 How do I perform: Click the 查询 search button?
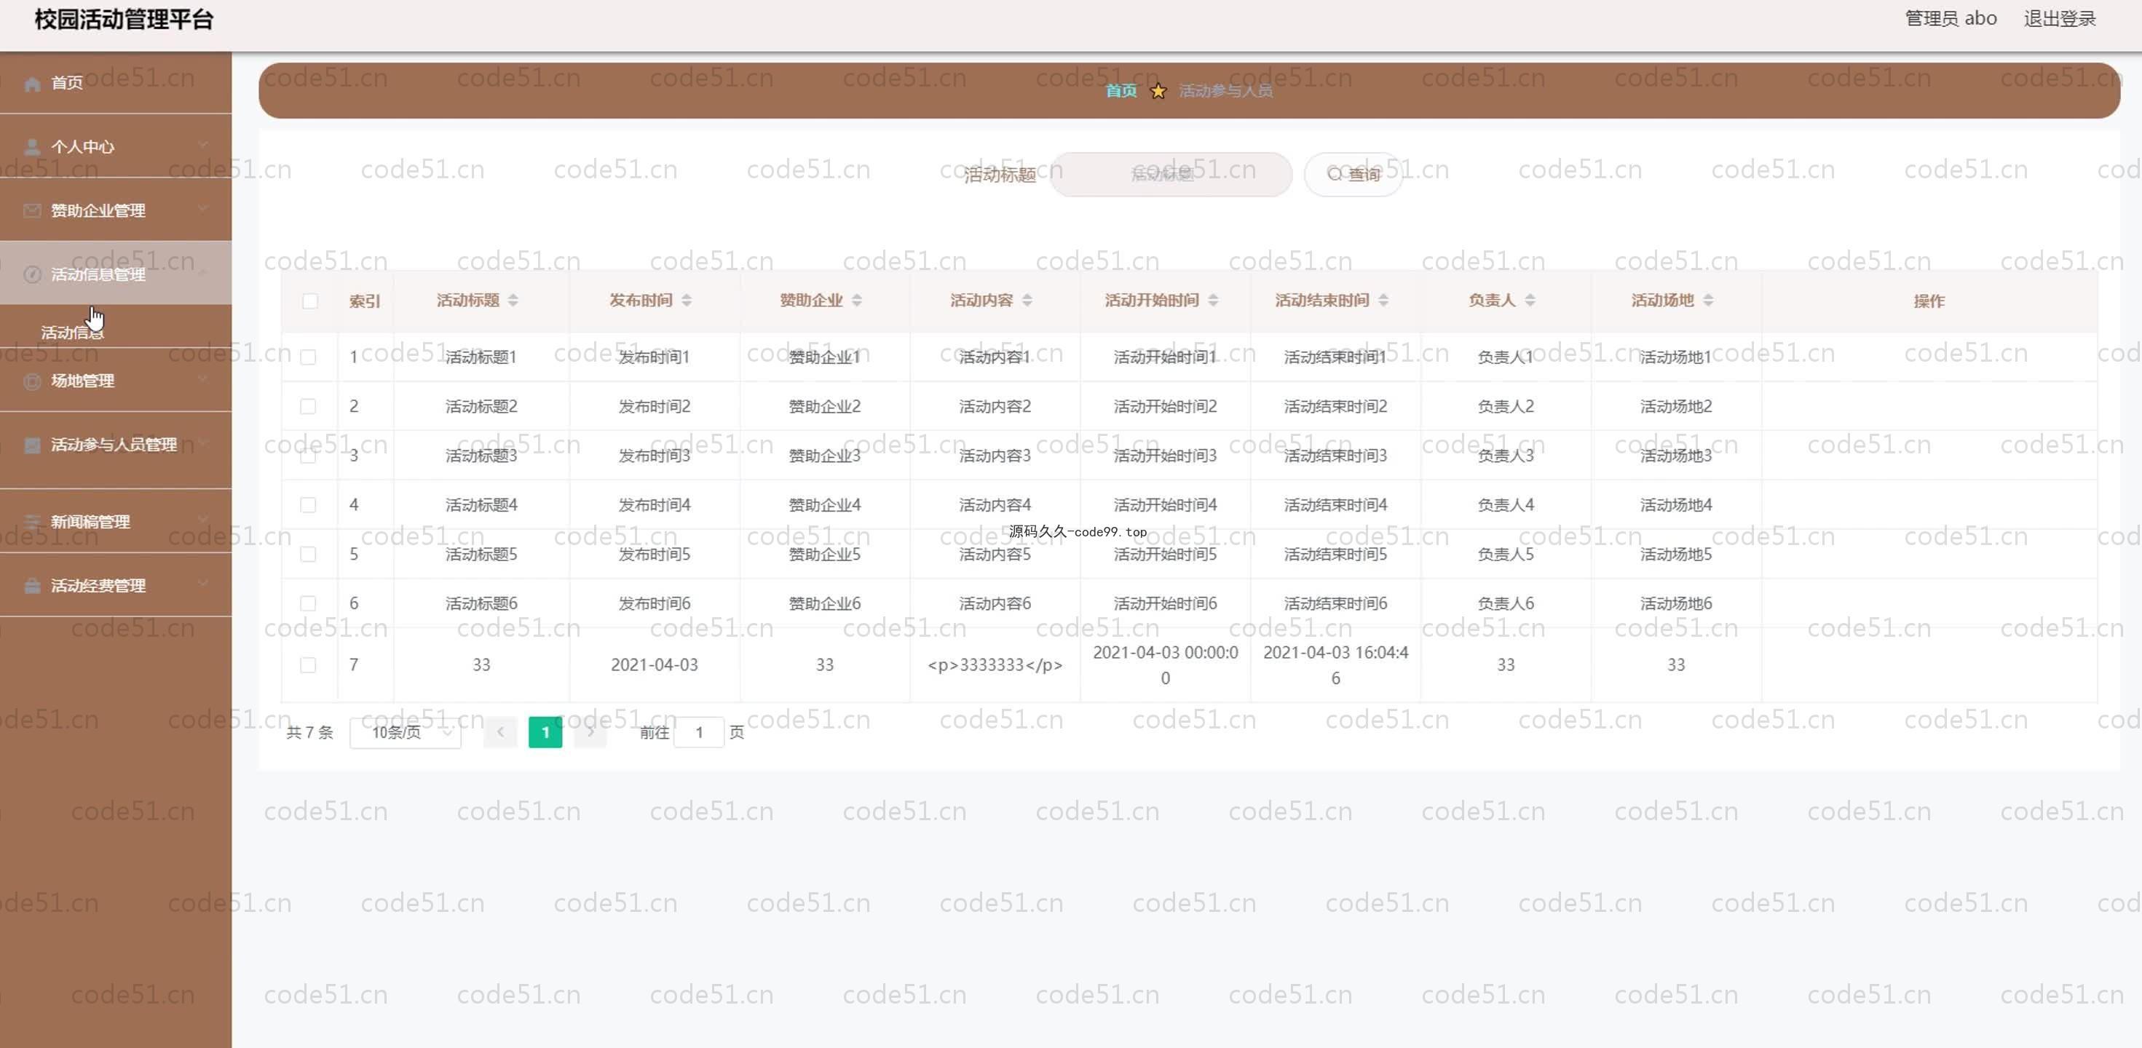(1353, 175)
